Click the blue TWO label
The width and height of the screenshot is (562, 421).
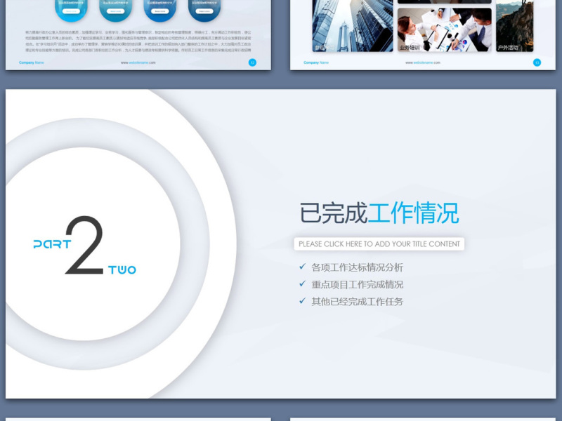click(x=122, y=269)
